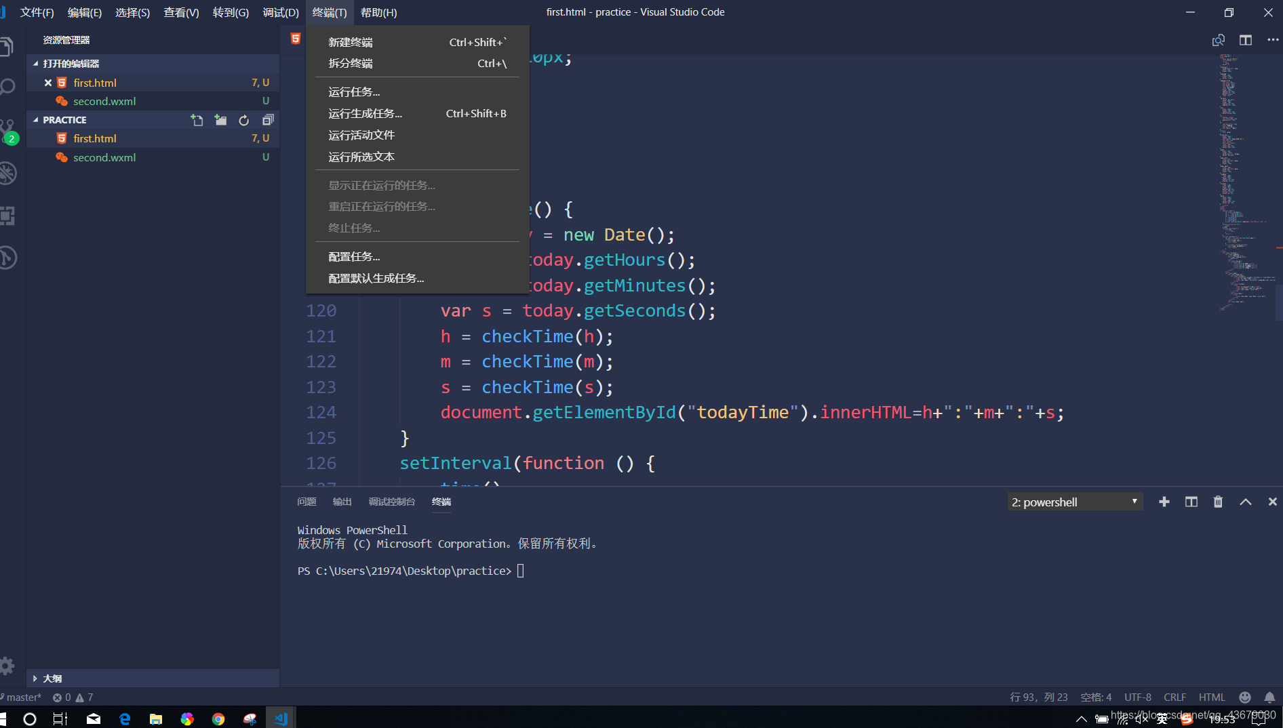
Task: Open Microsoft Edge from the taskbar
Action: (124, 719)
